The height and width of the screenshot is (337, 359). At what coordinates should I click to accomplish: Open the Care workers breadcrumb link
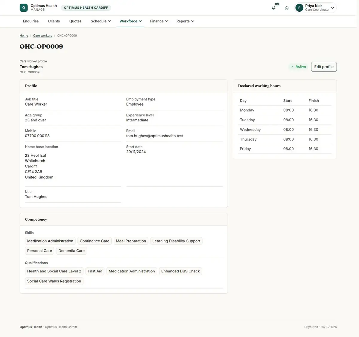pos(42,36)
